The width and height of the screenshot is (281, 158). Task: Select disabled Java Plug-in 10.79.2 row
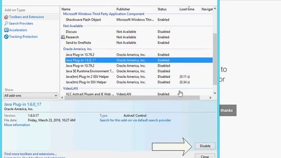coord(139,66)
